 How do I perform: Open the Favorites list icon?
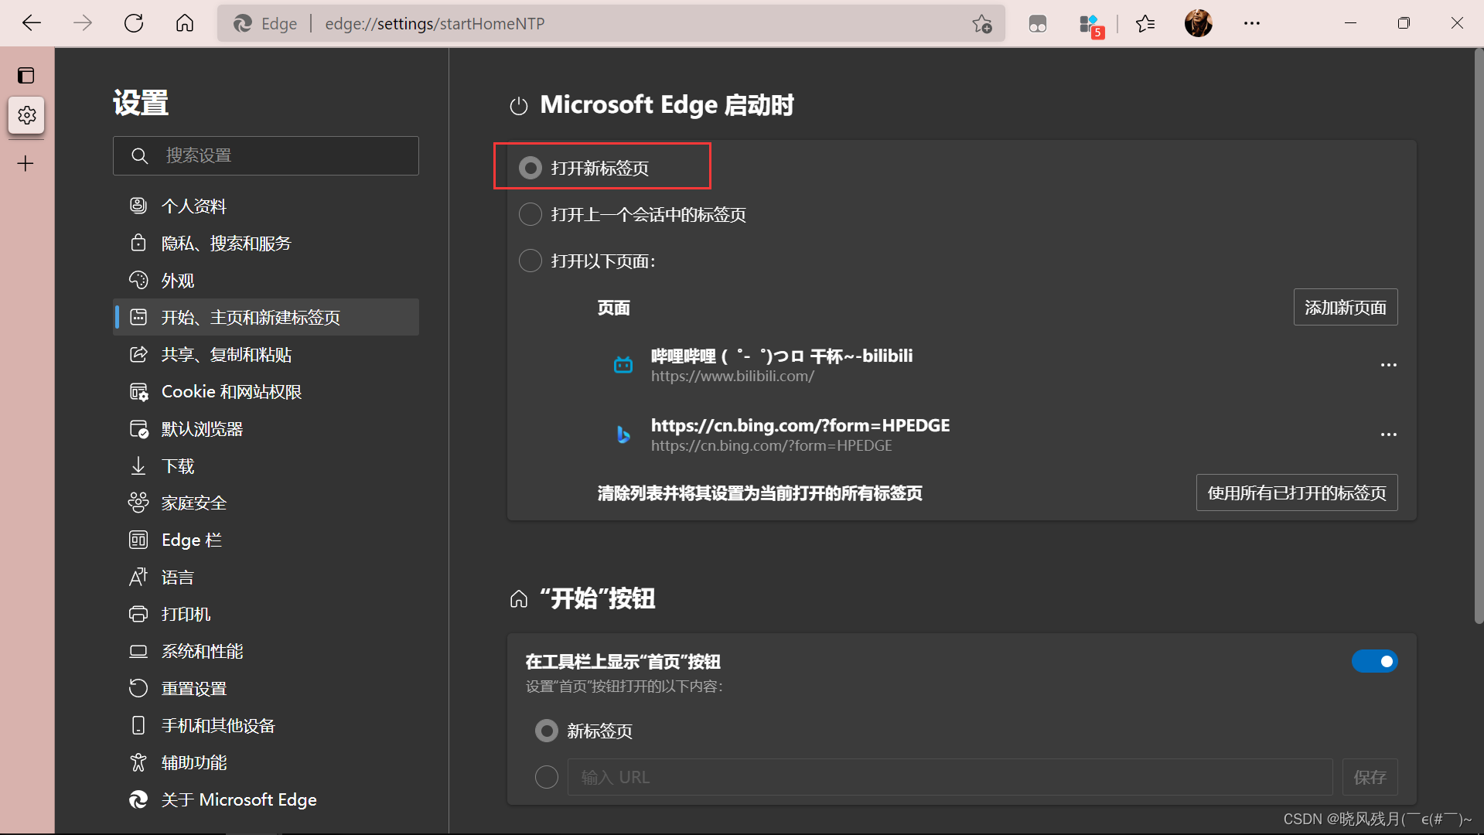pos(1145,24)
